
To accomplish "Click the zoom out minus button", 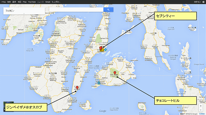I will (x=201, y=110).
